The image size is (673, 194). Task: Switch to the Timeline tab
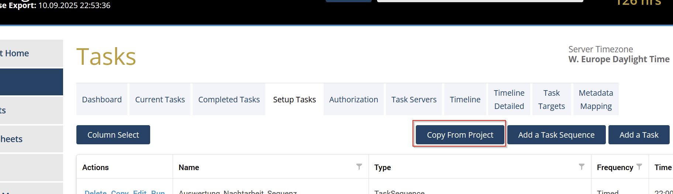click(x=465, y=99)
